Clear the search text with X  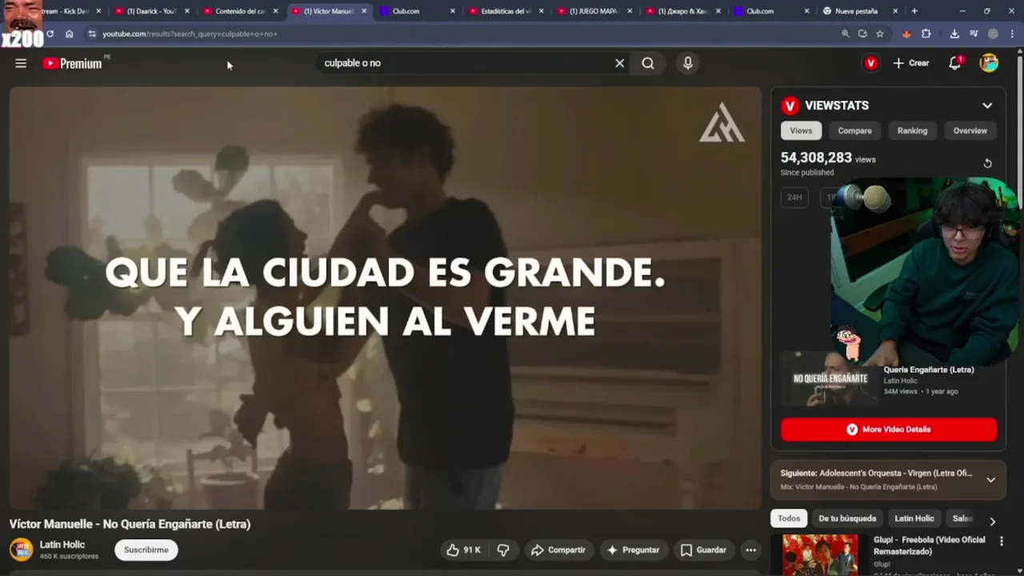619,63
